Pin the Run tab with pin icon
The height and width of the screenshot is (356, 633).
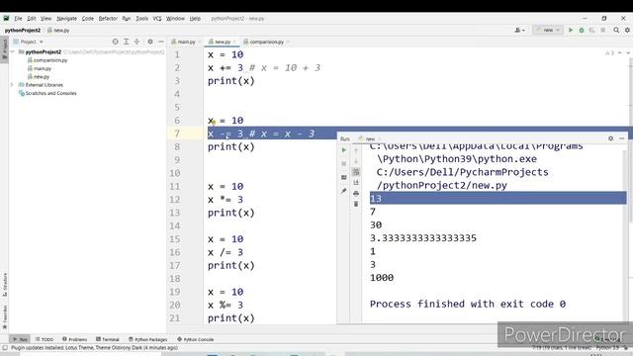coord(344,191)
